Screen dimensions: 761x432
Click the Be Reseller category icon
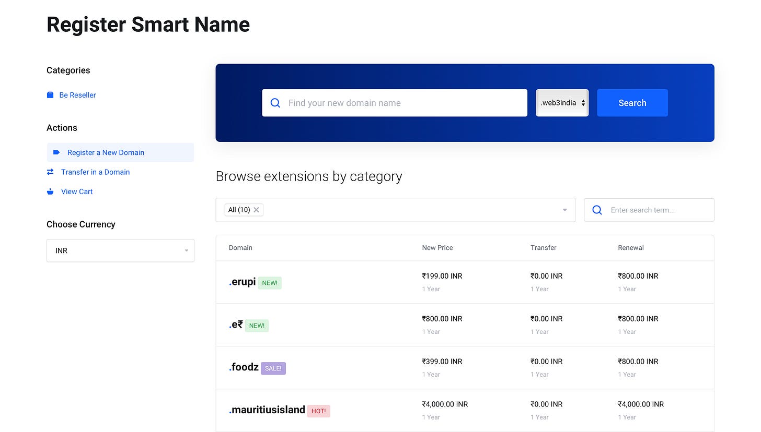50,95
